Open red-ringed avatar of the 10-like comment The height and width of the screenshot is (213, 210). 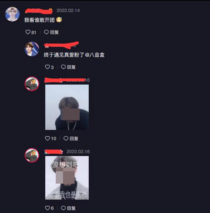click(x=32, y=84)
